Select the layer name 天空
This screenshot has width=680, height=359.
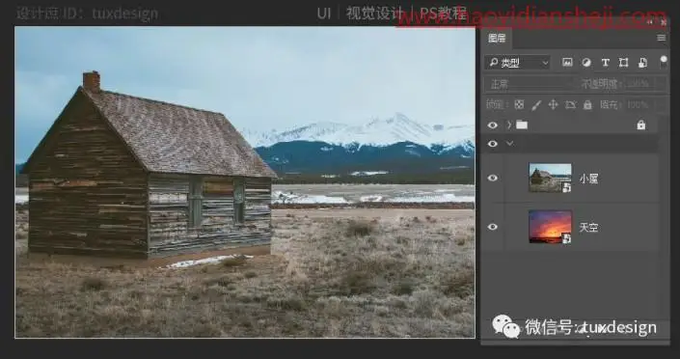click(x=588, y=227)
